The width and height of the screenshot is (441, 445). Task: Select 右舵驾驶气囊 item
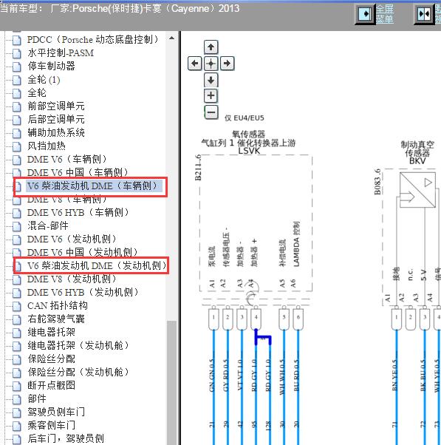pos(56,319)
